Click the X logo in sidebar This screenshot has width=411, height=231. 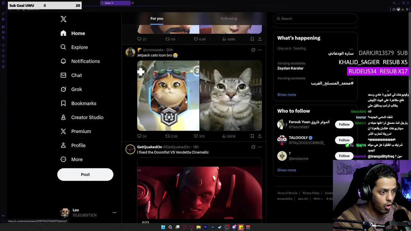pos(64,19)
